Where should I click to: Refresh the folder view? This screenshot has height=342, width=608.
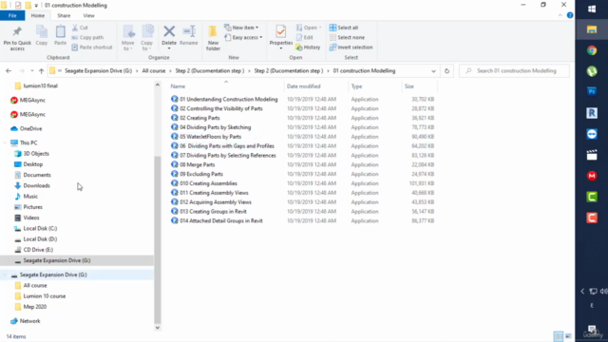point(446,71)
